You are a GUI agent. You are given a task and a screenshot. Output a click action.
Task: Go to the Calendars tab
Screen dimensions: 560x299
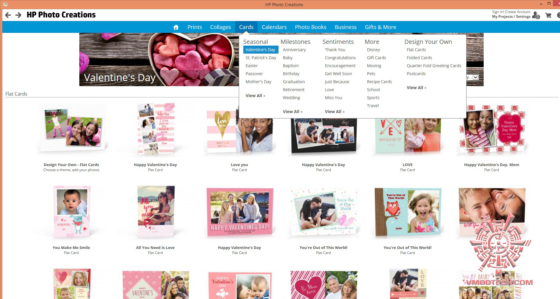coord(274,27)
